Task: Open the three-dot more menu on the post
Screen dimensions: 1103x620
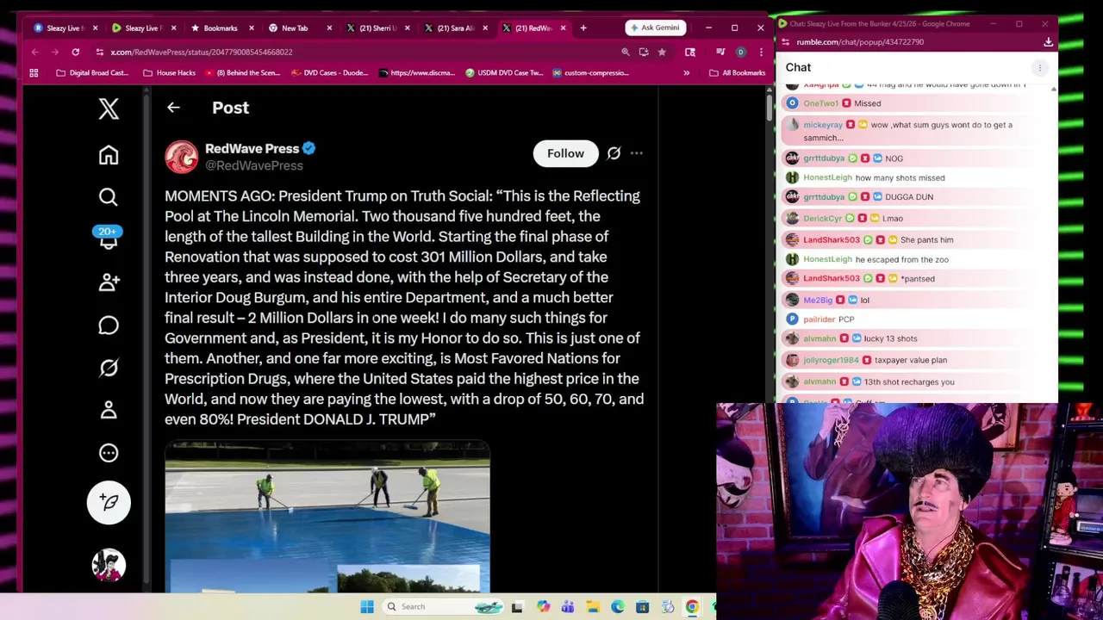Action: (636, 153)
